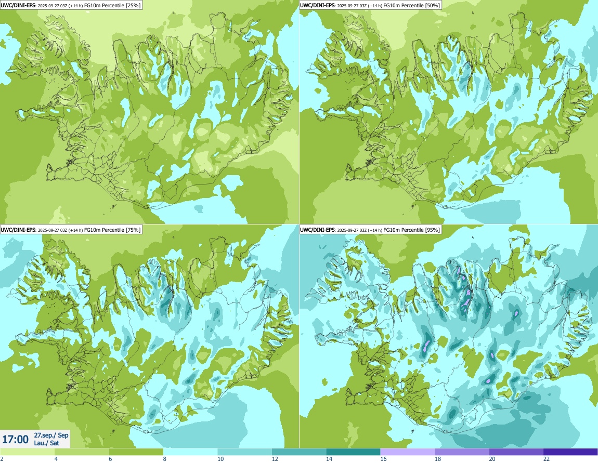Image resolution: width=598 pixels, height=463 pixels.
Task: Pick the light cyan swatch between 8 and 10
Action: coord(190,452)
